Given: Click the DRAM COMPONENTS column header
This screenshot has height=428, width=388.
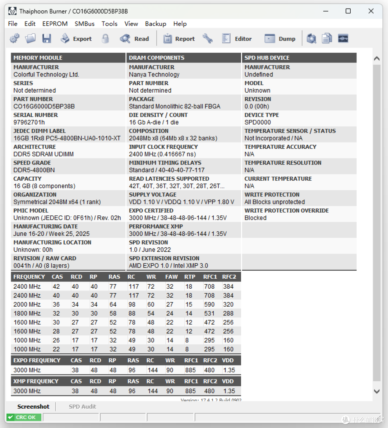Looking at the screenshot, I should coord(184,57).
